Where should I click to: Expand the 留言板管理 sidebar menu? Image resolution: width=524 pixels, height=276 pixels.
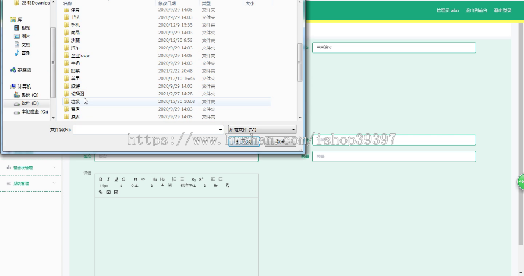[30, 168]
